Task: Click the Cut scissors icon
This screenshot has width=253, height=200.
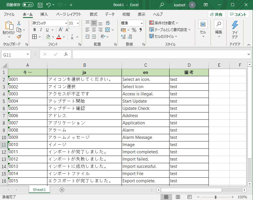Action: (19, 23)
